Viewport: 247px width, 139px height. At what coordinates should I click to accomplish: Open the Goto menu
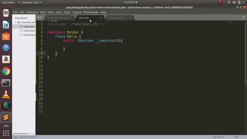59,12
